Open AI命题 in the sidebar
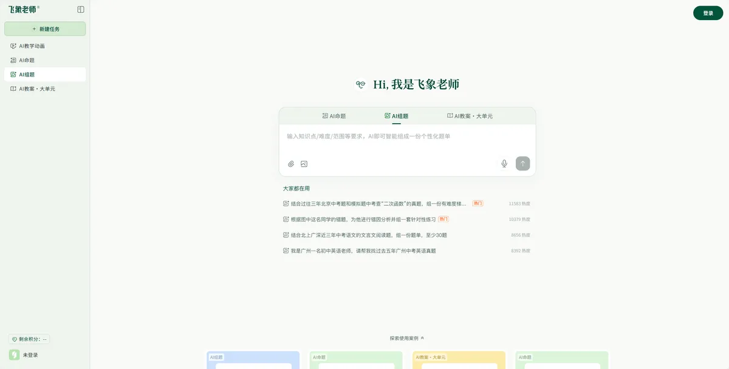 27,60
